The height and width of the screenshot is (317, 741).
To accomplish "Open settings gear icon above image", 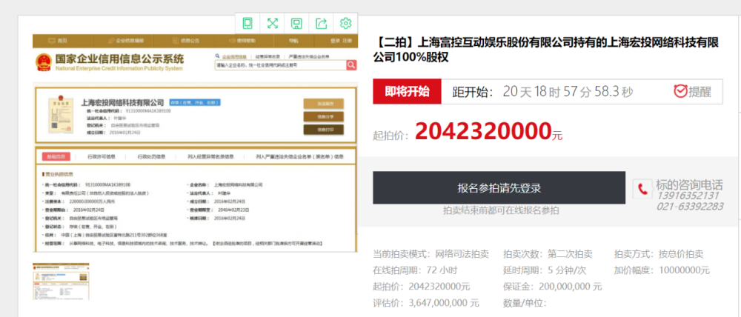I will click(346, 23).
